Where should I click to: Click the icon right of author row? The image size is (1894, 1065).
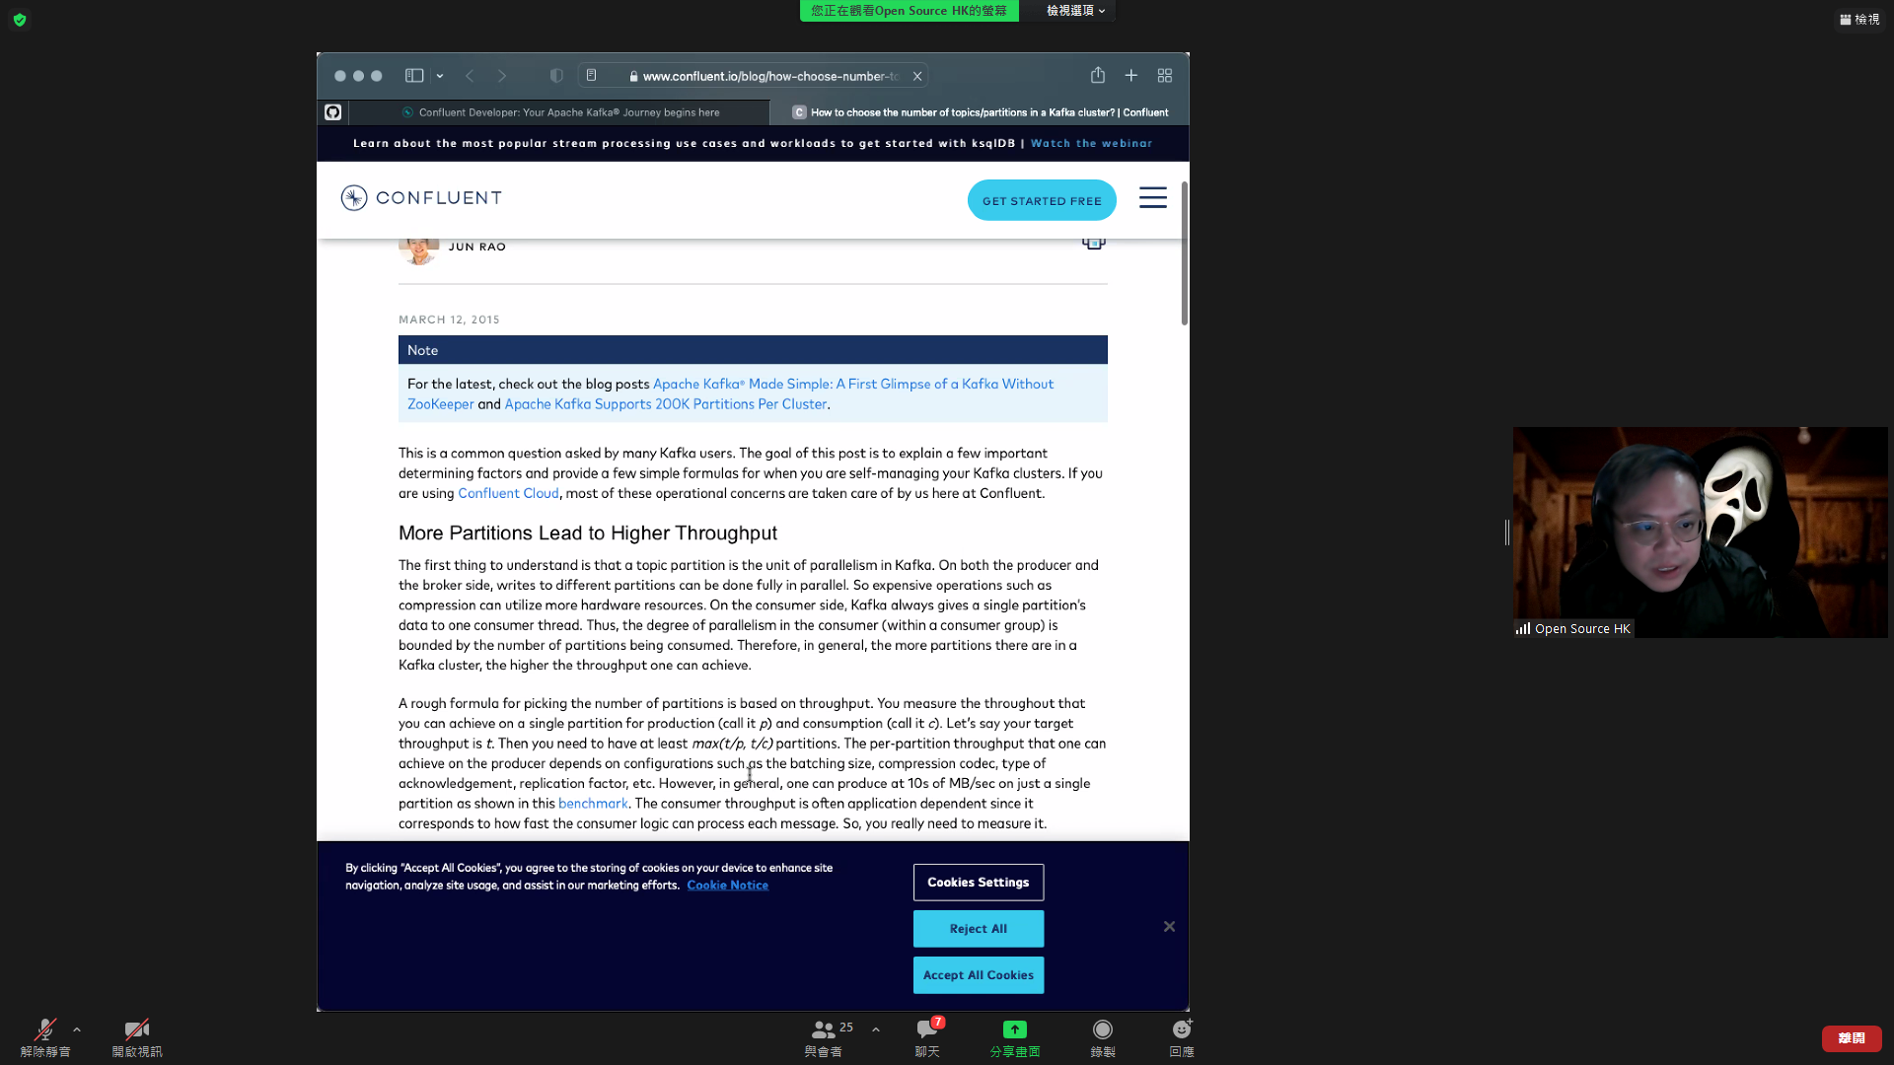[1094, 244]
